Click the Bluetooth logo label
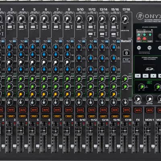Screen dimensions: 161x161 click(126, 41)
